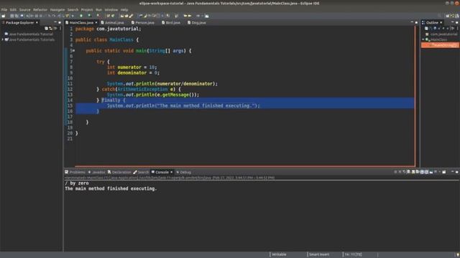Click the tip lightbulb icon in status bar
The image size is (460, 258).
pyautogui.click(x=457, y=255)
